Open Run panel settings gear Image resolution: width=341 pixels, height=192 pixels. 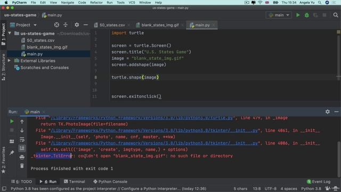pyautogui.click(x=328, y=111)
